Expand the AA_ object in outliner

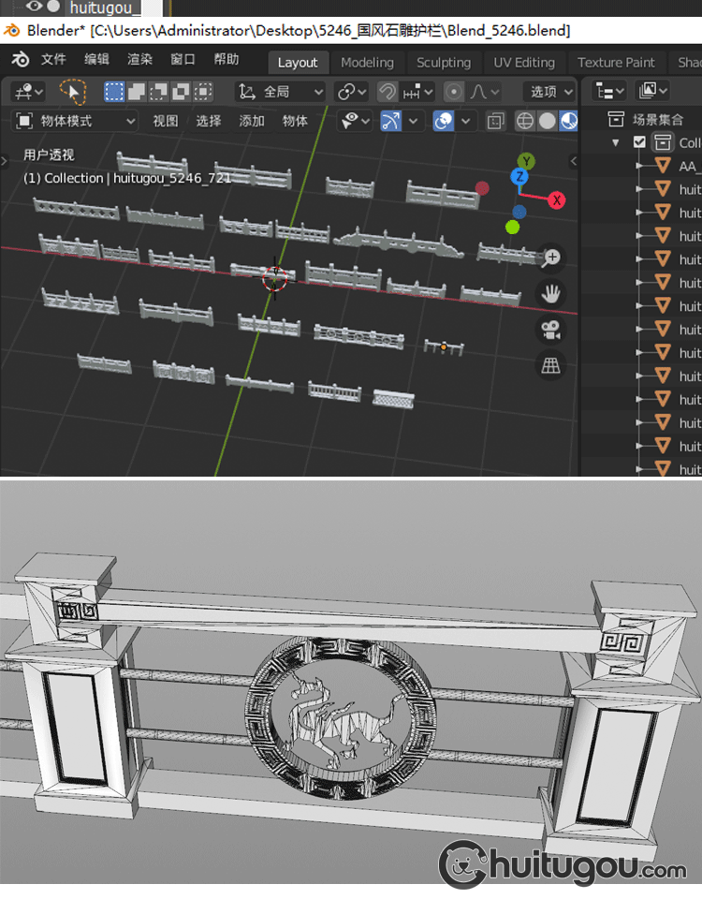[x=639, y=166]
